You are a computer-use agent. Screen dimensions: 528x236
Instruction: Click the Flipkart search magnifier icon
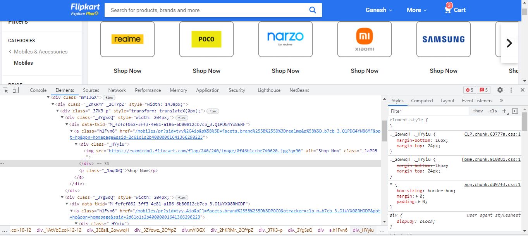click(313, 10)
